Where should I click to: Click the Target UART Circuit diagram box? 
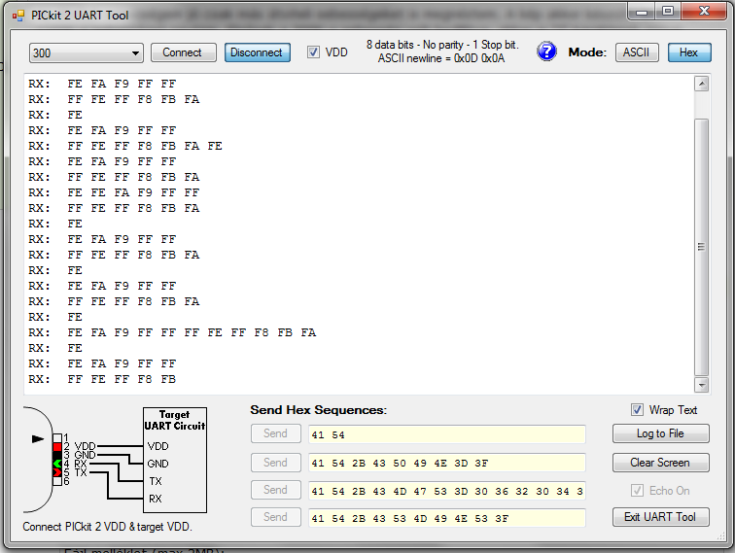tap(174, 460)
